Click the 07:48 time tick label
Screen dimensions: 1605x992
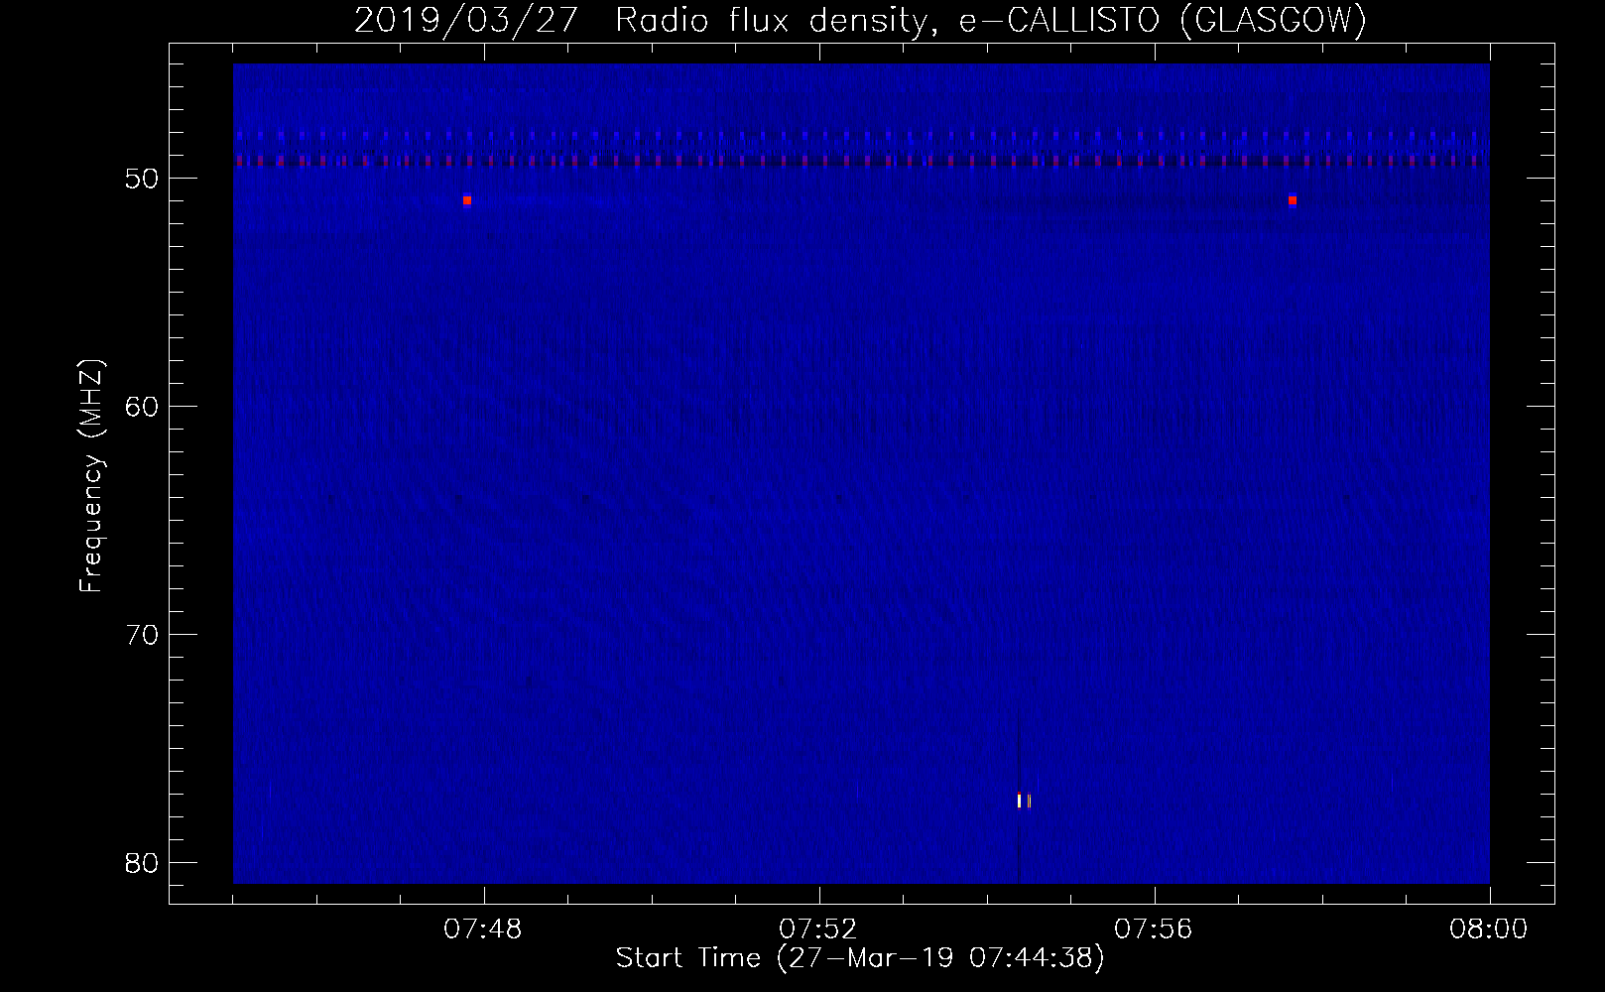(483, 930)
